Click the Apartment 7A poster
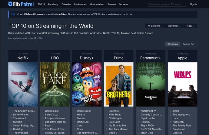Viewport: 209px width, 135px height. click(x=151, y=84)
